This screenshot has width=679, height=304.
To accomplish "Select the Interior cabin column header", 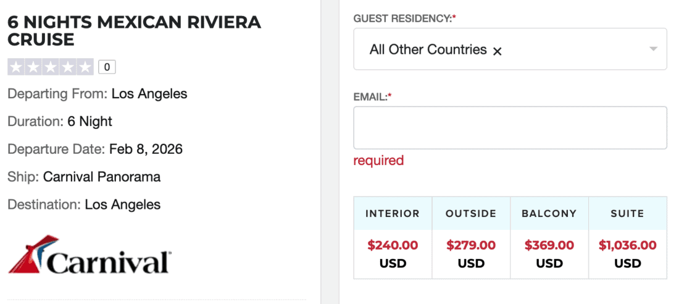I will [393, 214].
